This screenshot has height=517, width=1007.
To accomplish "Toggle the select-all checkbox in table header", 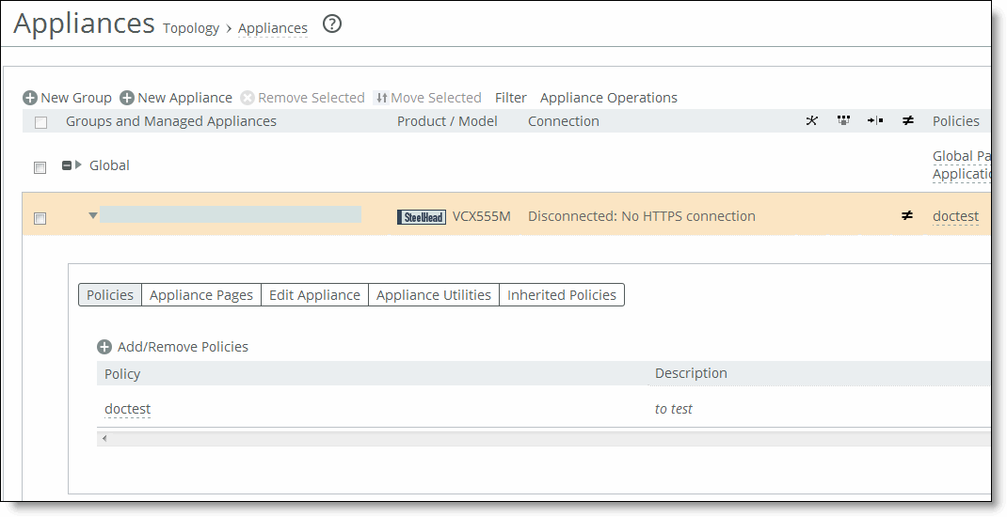I will 40,122.
